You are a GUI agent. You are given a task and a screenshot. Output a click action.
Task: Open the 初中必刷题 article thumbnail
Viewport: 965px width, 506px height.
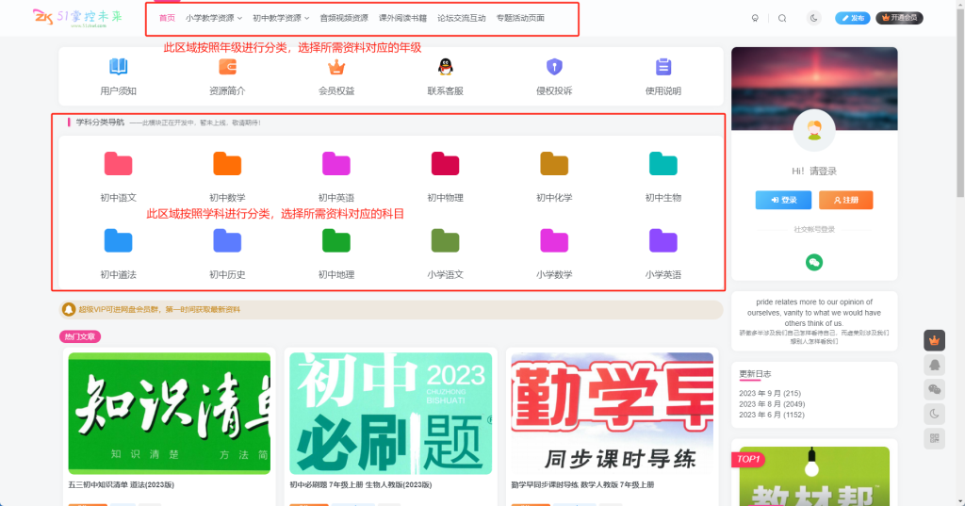click(x=391, y=413)
